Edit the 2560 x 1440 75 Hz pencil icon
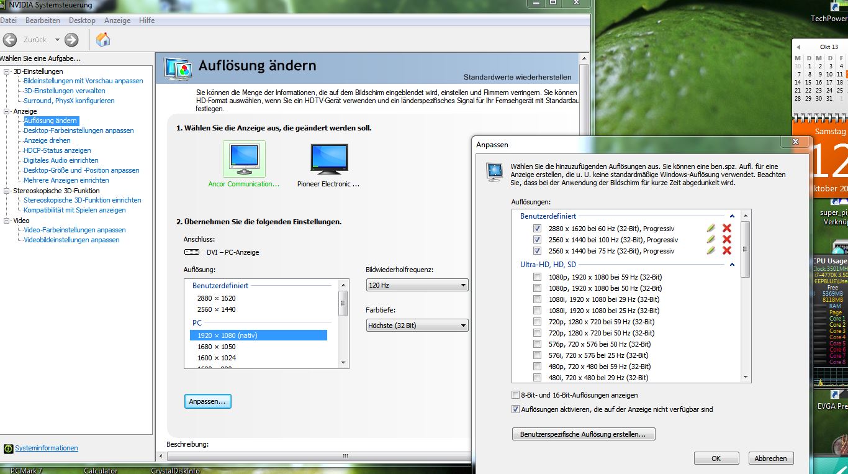848x474 pixels. [711, 251]
